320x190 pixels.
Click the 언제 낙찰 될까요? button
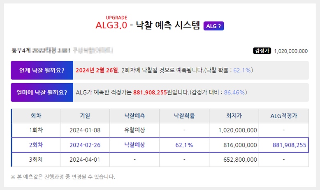[x=42, y=70]
